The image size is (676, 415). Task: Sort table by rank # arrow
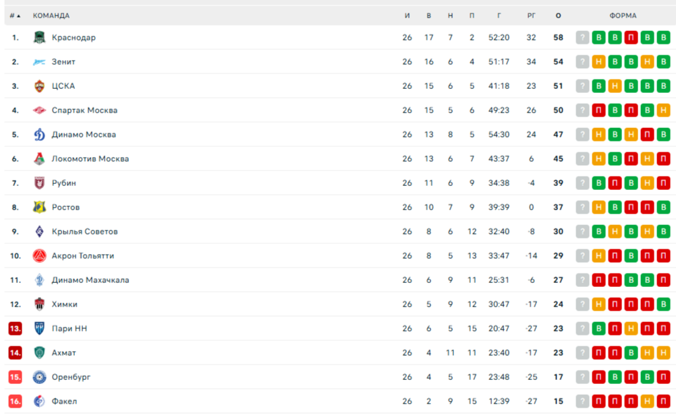[x=15, y=15]
